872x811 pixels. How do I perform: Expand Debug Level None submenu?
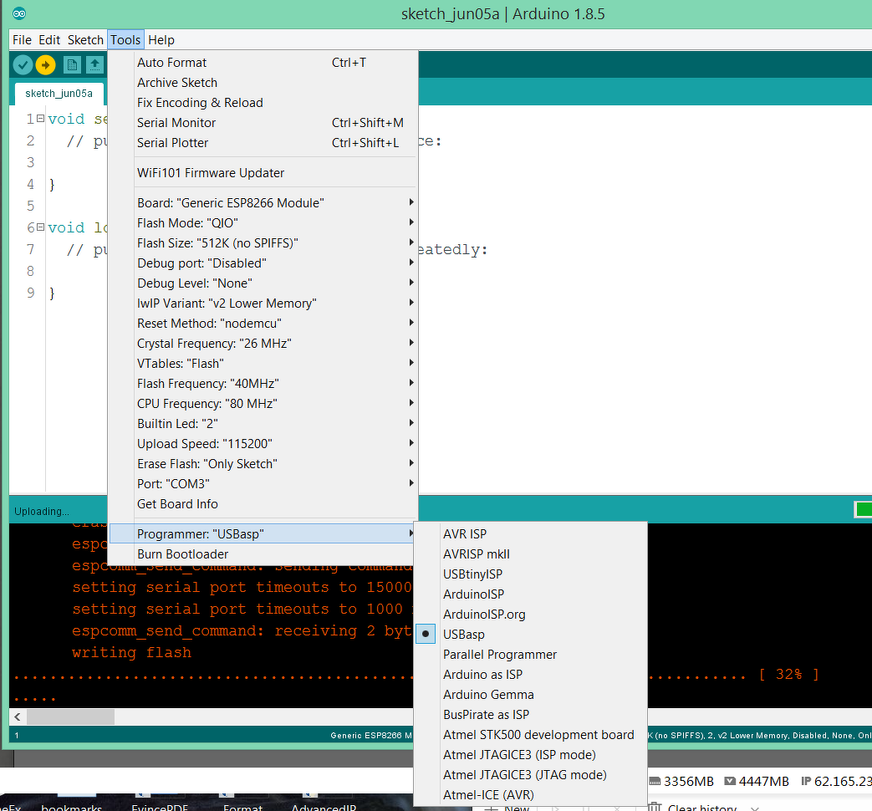[263, 283]
